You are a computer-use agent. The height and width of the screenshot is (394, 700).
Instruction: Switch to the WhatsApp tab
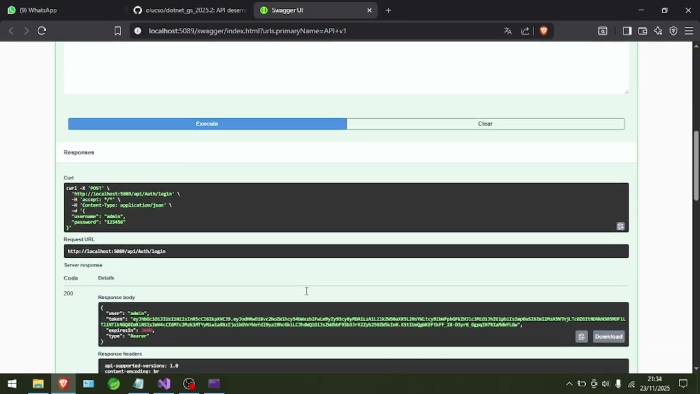(62, 10)
